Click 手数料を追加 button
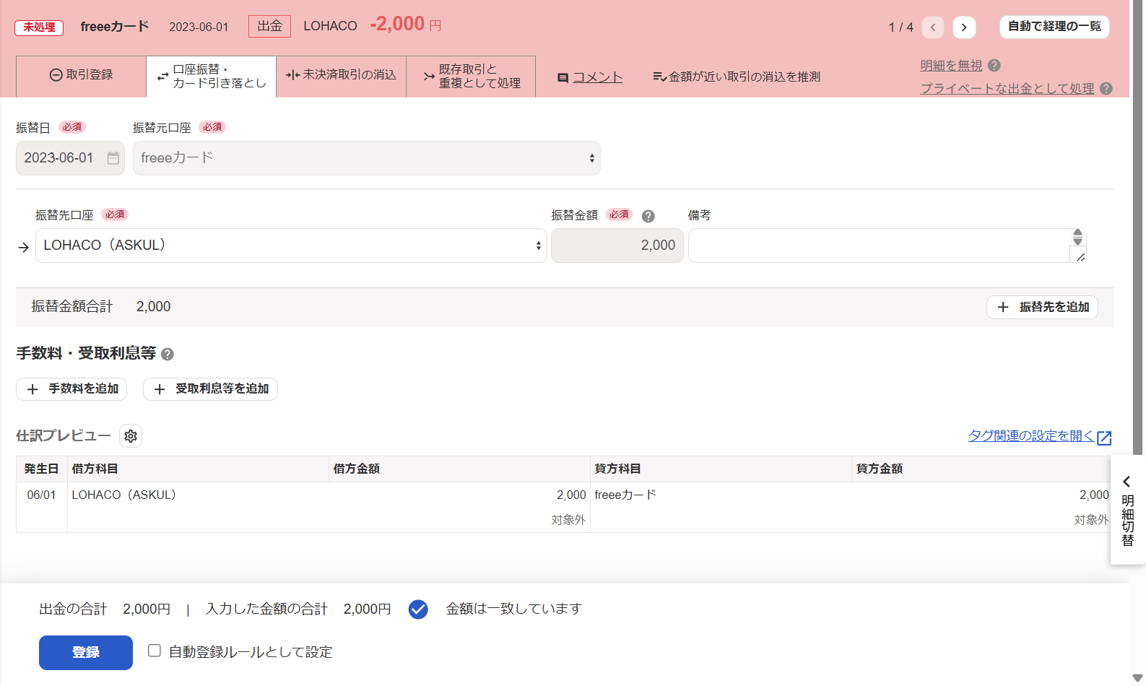 (71, 389)
